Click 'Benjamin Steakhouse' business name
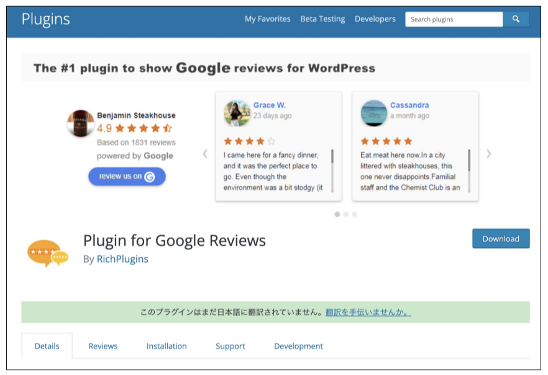This screenshot has width=548, height=375. pos(136,115)
